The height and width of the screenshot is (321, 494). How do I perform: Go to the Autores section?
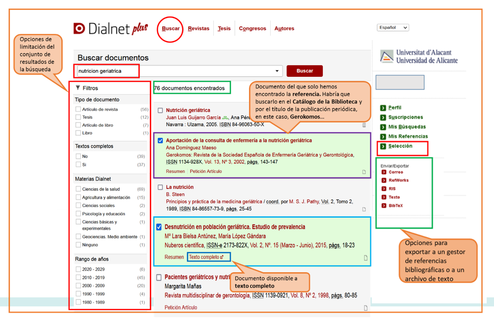[284, 29]
